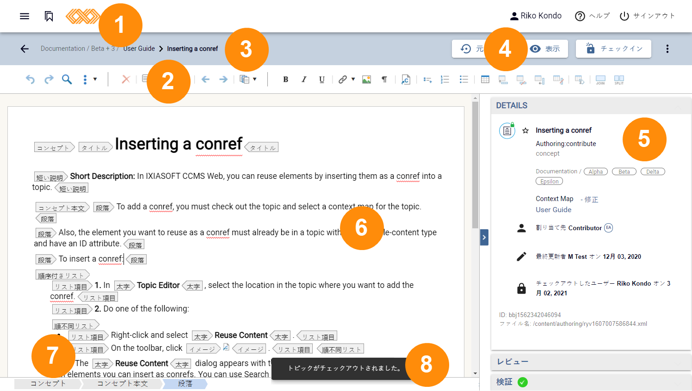The width and height of the screenshot is (692, 391).
Task: Redo the last undone edit
Action: pyautogui.click(x=49, y=79)
